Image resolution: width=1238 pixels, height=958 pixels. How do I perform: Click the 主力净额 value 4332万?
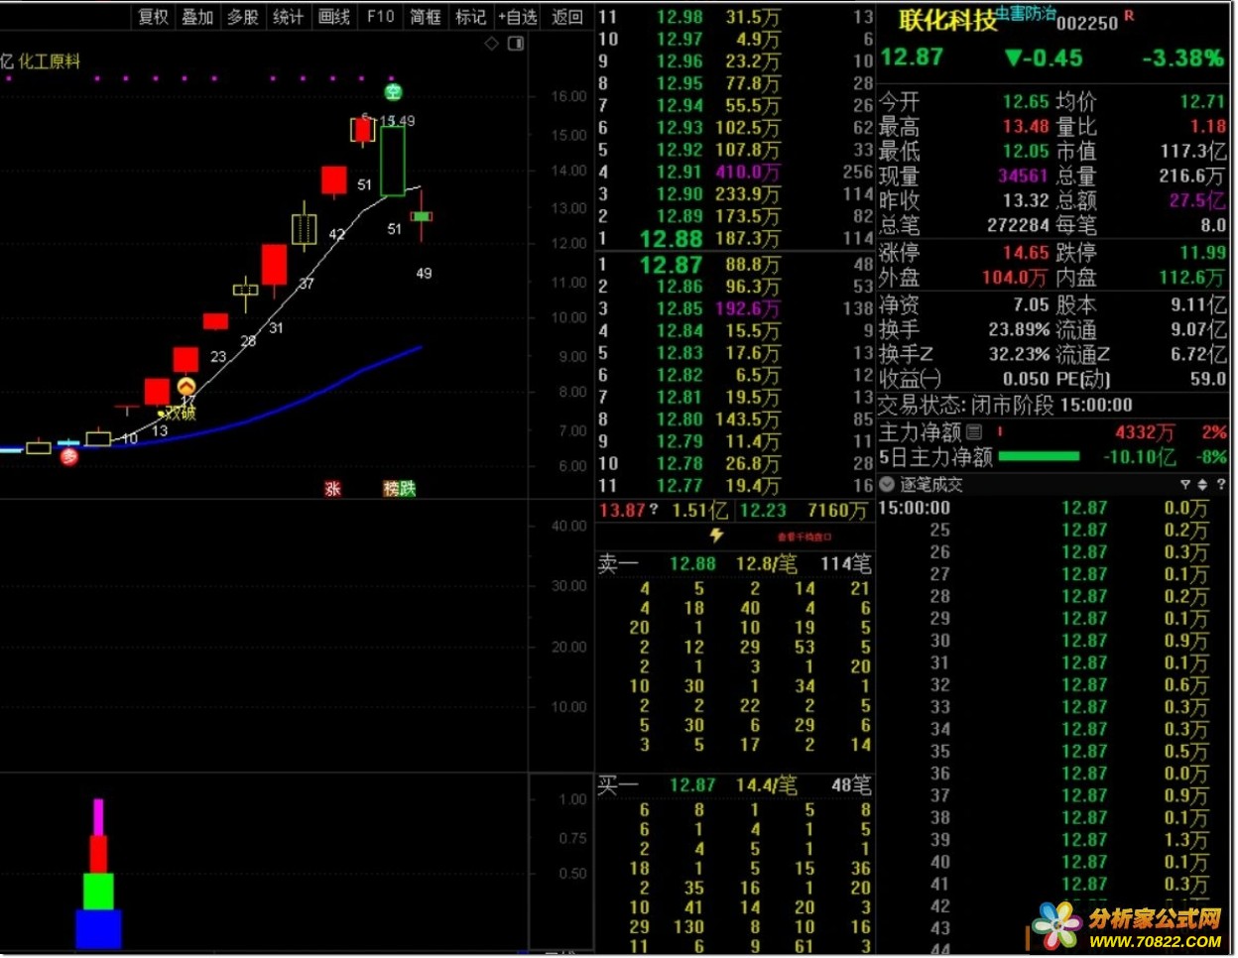point(1144,432)
